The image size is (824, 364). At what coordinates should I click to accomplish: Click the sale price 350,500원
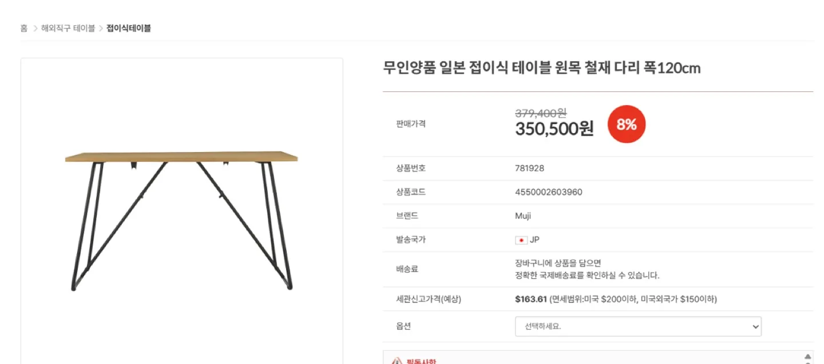pyautogui.click(x=554, y=129)
